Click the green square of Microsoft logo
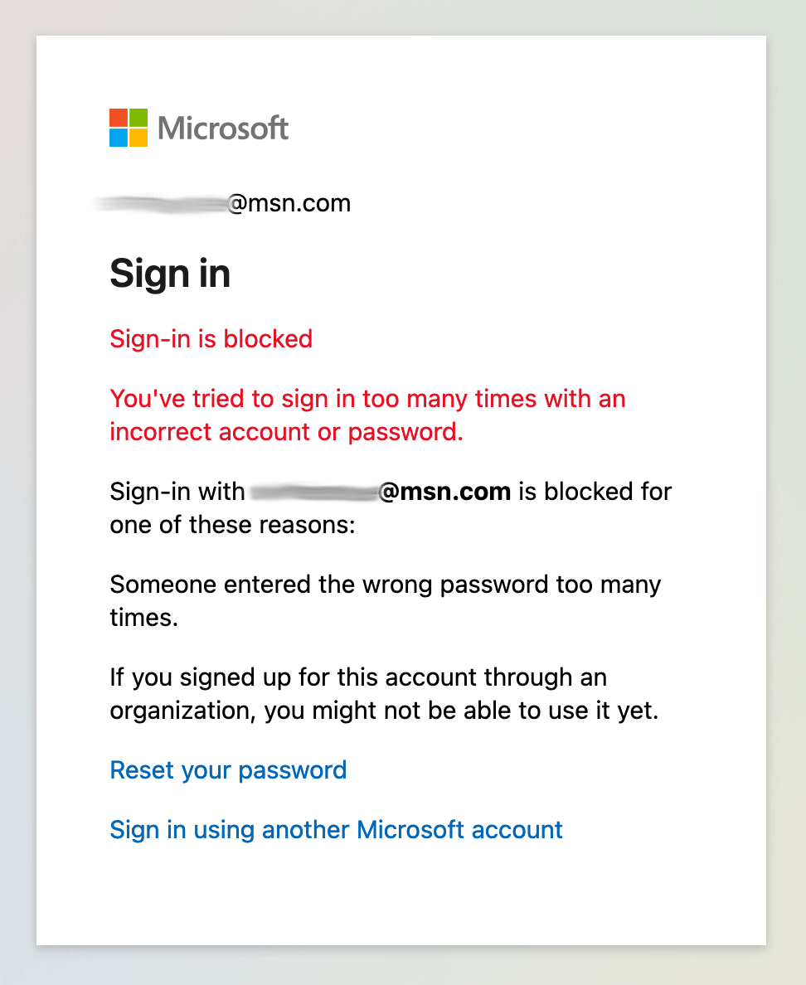Image resolution: width=806 pixels, height=985 pixels. tap(138, 118)
